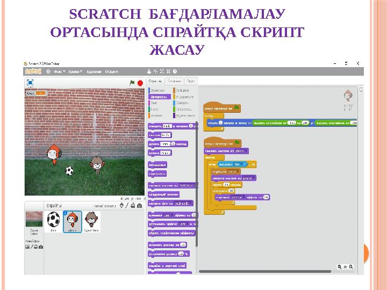Choose new sprite from library
This screenshot has width=387, height=290.
[121, 205]
